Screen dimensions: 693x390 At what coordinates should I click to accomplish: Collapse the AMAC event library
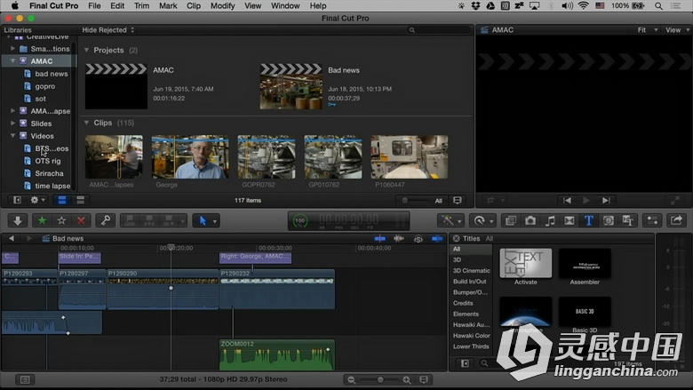[x=12, y=61]
